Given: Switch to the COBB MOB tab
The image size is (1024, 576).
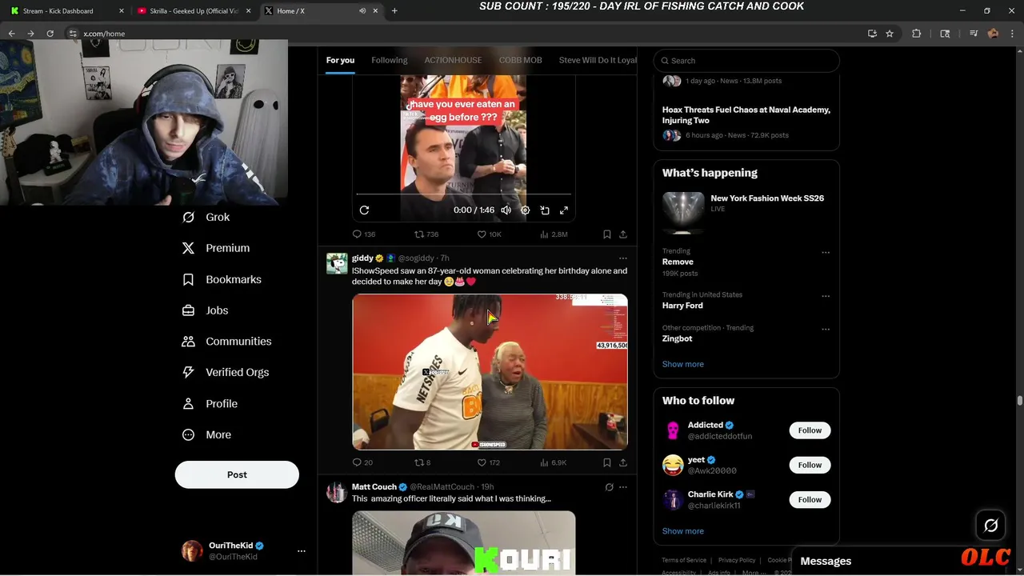Looking at the screenshot, I should click(520, 60).
